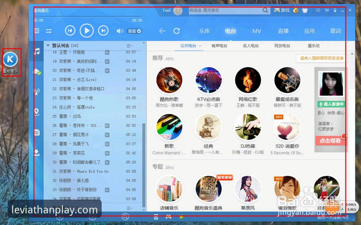Screen dimensions: 361x225
Task: Open the 酷狗音乐 desktop shortcut
Action: coord(11,62)
